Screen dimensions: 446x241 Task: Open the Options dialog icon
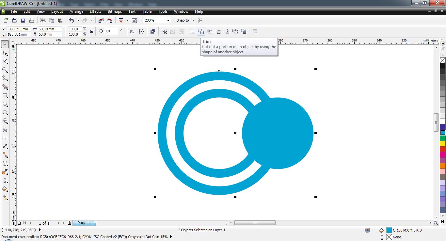(x=200, y=20)
